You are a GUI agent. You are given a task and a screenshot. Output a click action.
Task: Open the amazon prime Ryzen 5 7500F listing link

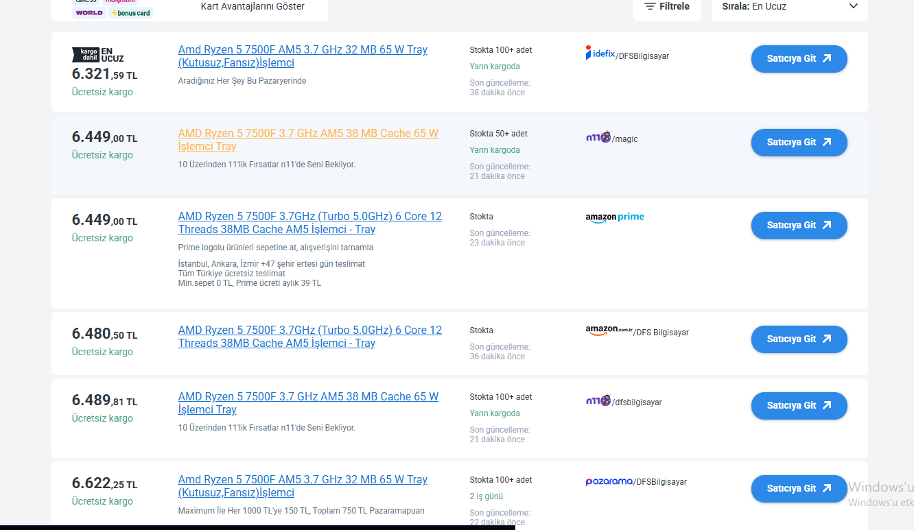tap(310, 223)
